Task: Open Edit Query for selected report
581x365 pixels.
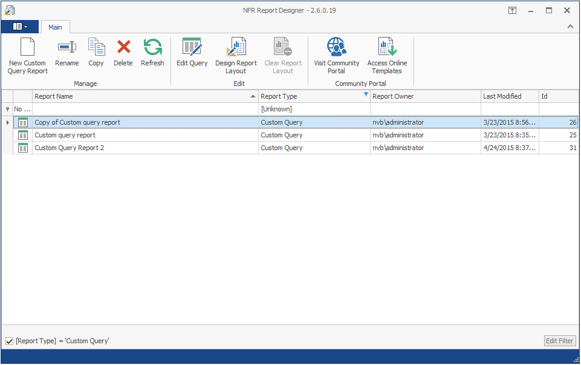Action: coord(192,47)
